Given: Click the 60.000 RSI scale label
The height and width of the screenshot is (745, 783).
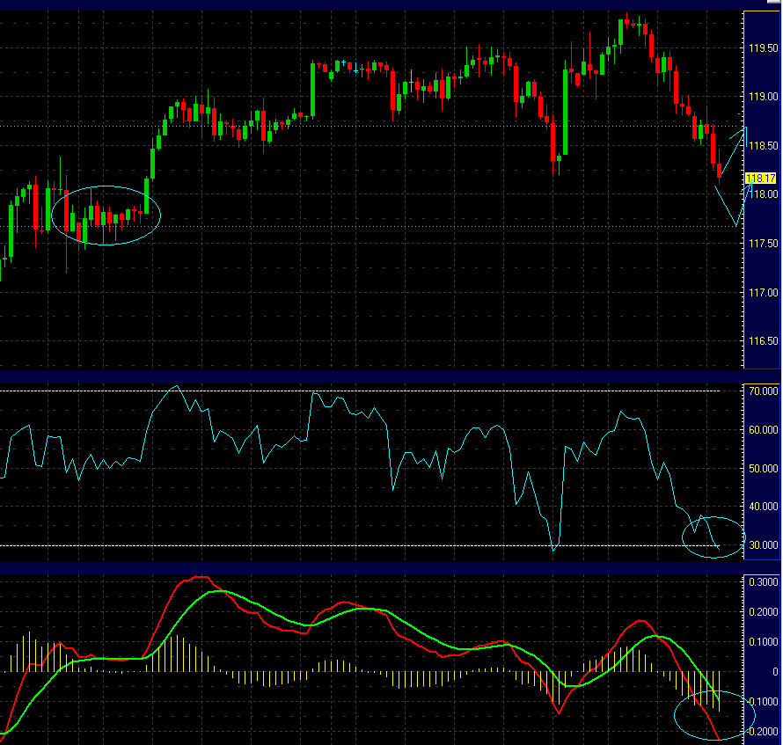Looking at the screenshot, I should pyautogui.click(x=764, y=430).
